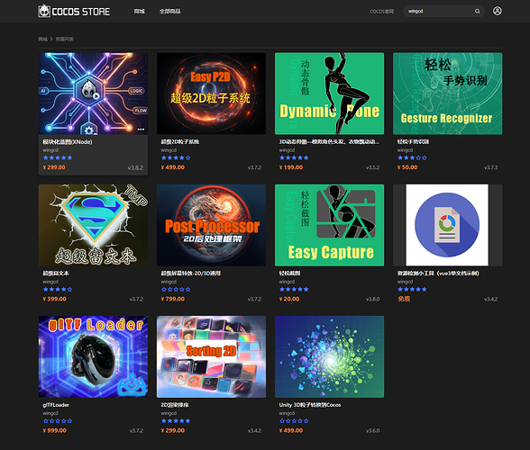Open the first navigation menu item

[x=139, y=11]
